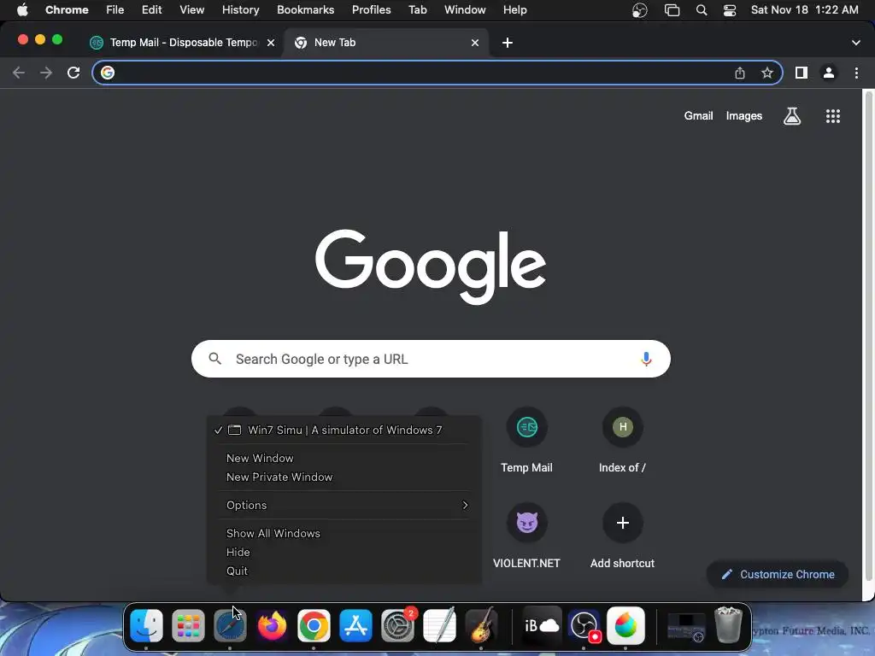
Task: Click the OBS status icon in menu bar
Action: point(639,10)
